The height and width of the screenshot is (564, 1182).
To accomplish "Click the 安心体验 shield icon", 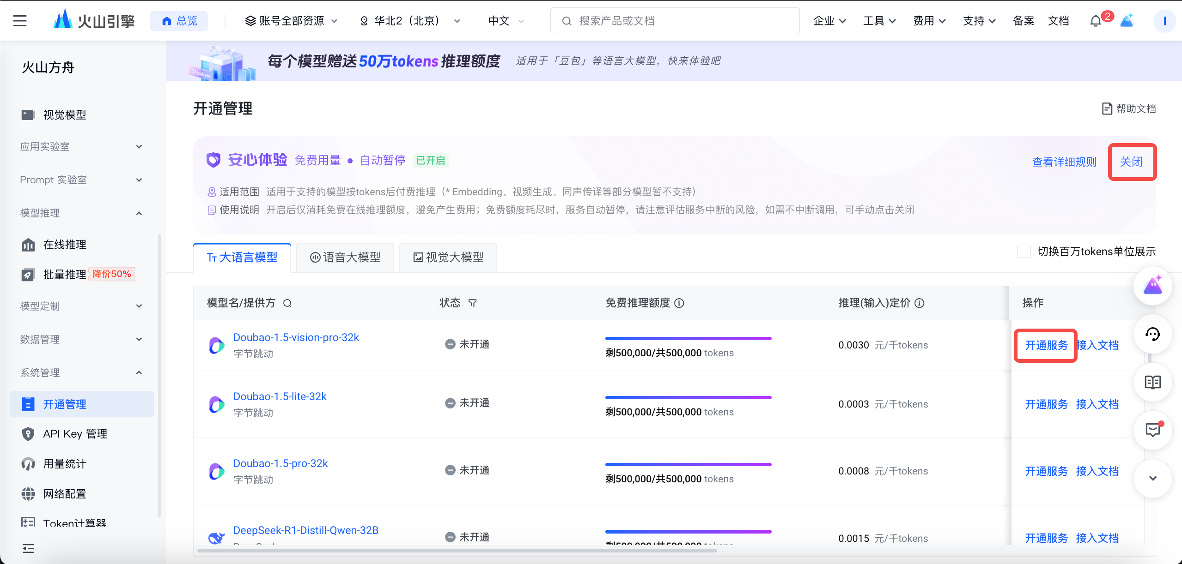I will (213, 160).
